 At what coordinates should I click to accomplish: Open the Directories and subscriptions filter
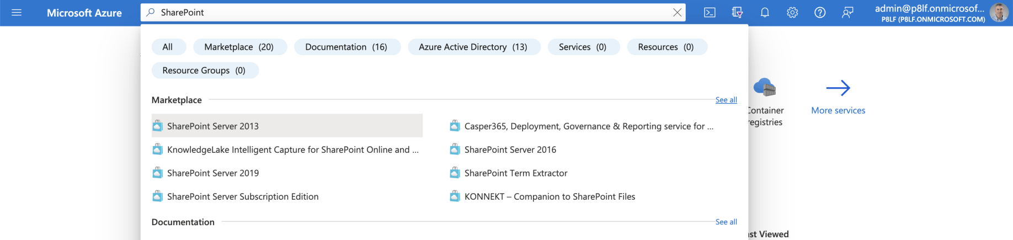[737, 13]
